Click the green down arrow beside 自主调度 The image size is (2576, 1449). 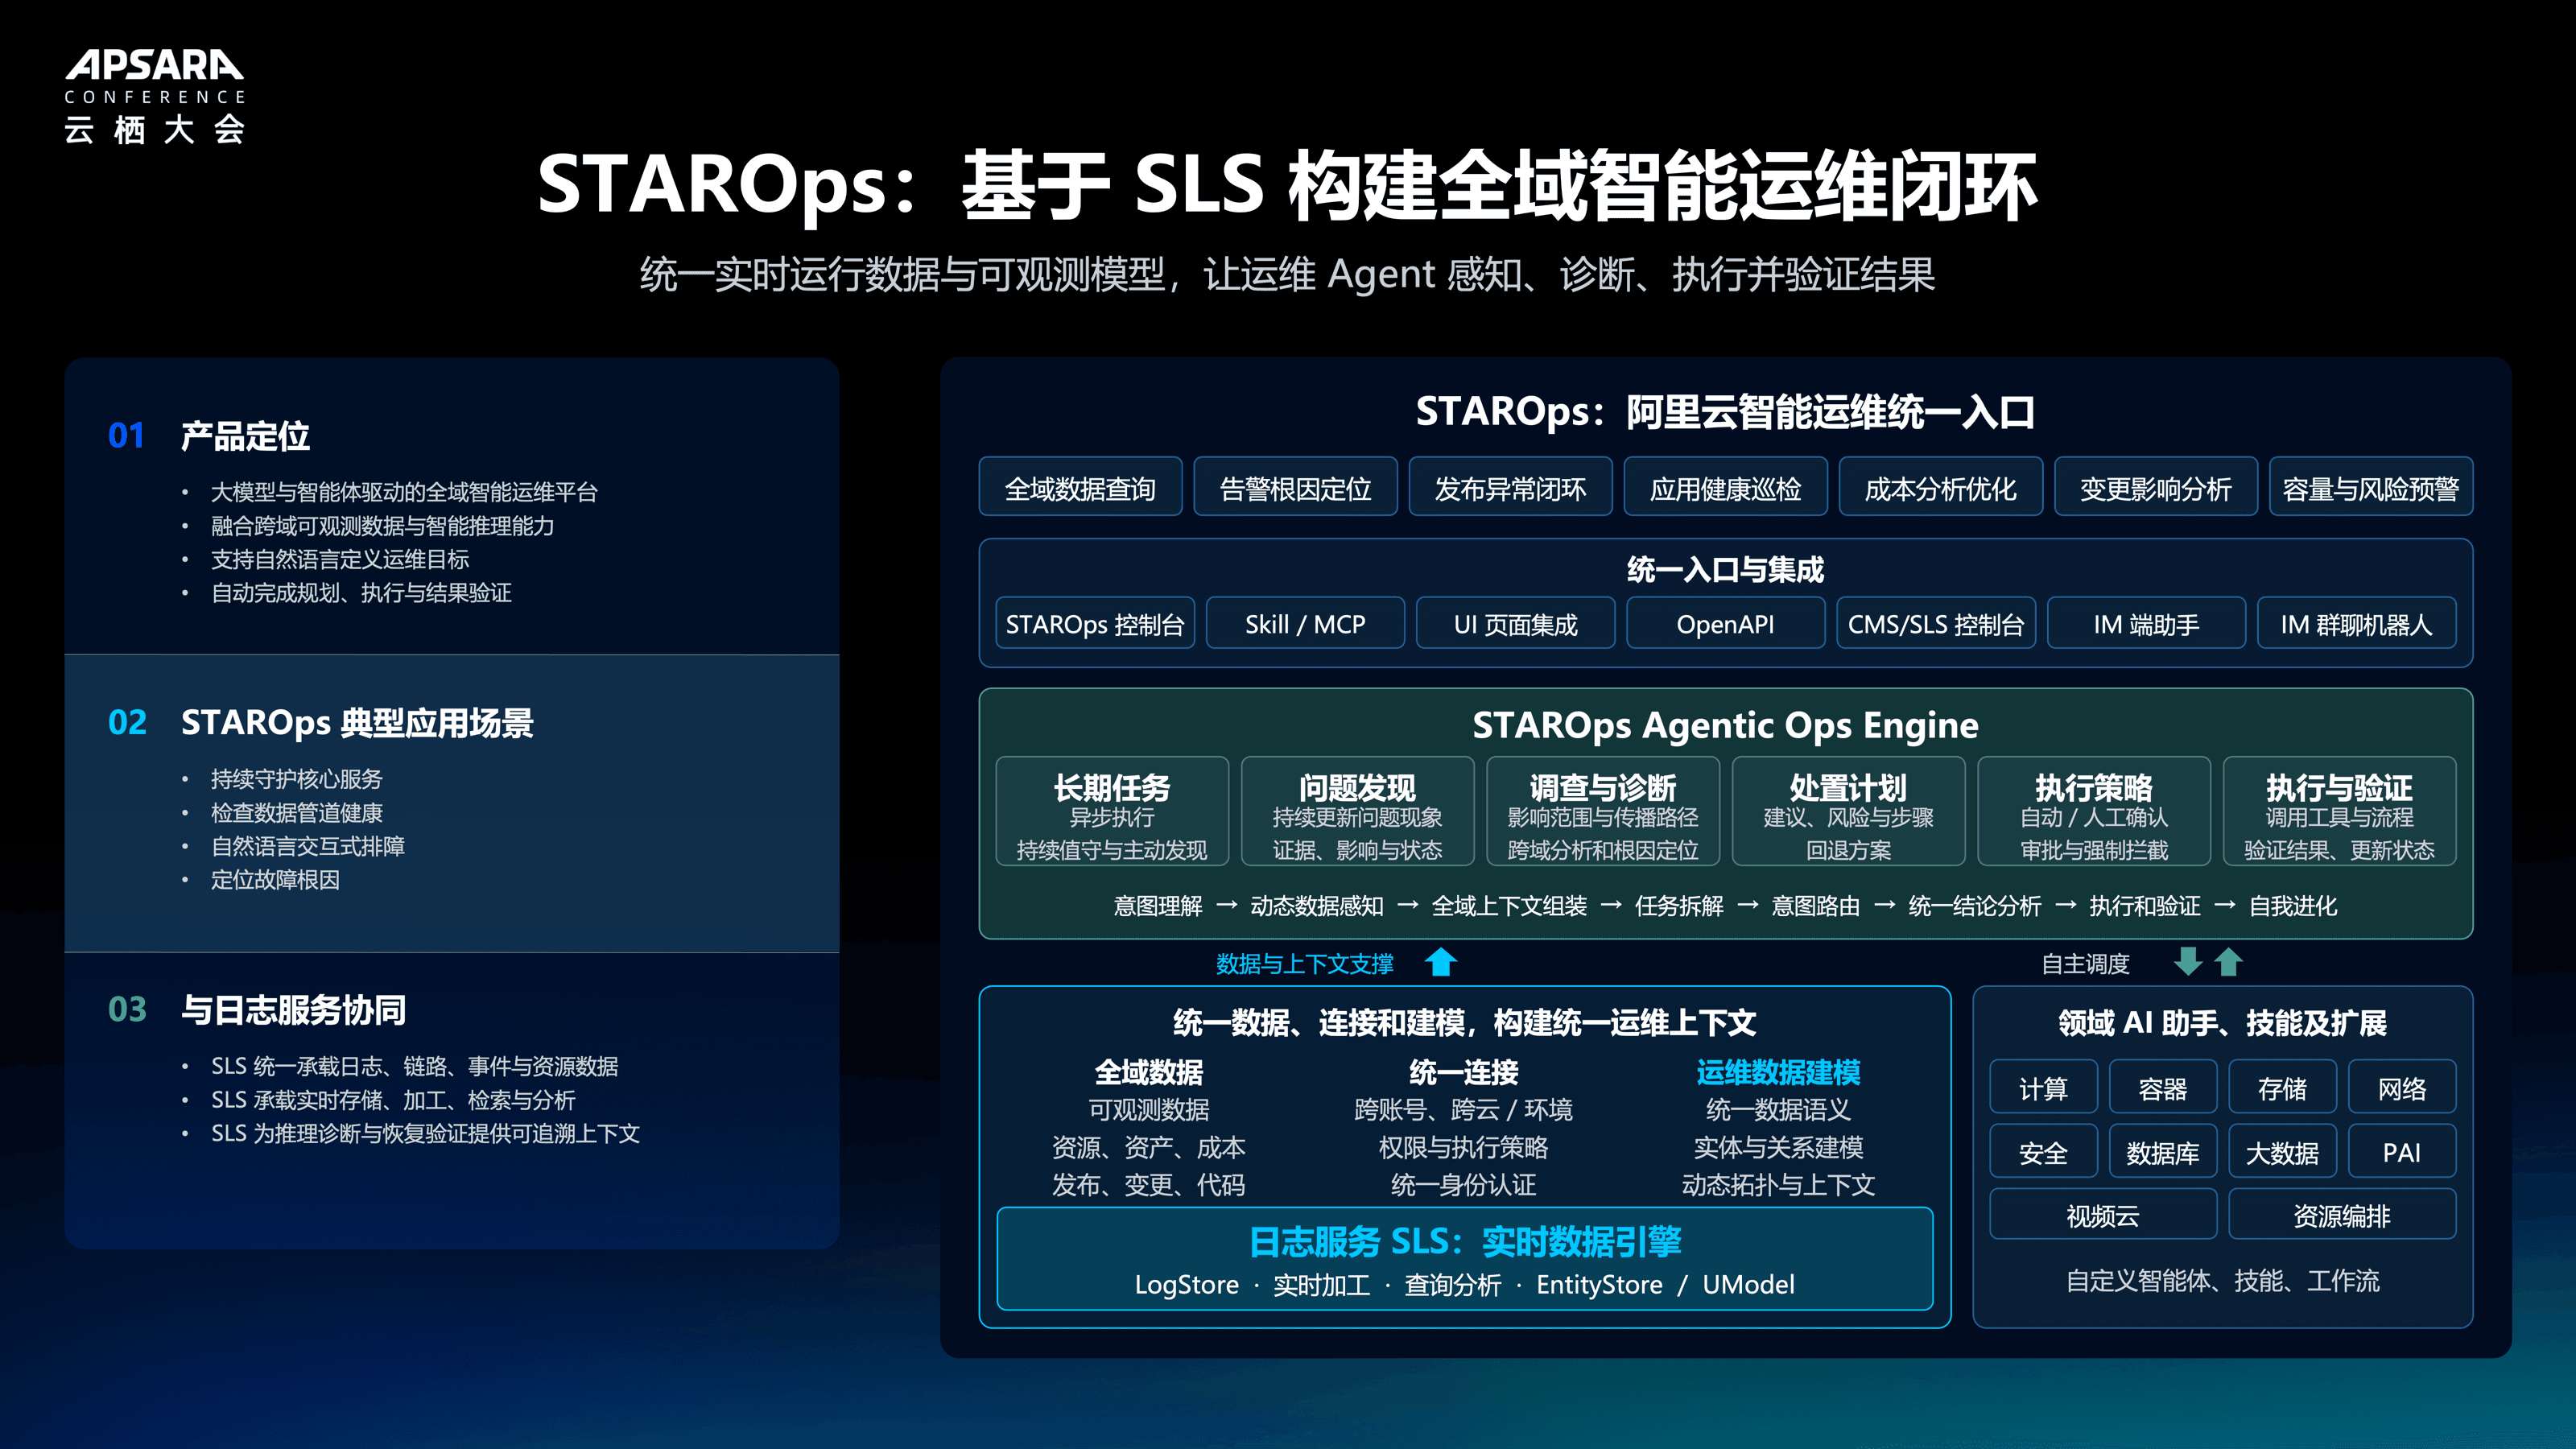pos(2188,962)
